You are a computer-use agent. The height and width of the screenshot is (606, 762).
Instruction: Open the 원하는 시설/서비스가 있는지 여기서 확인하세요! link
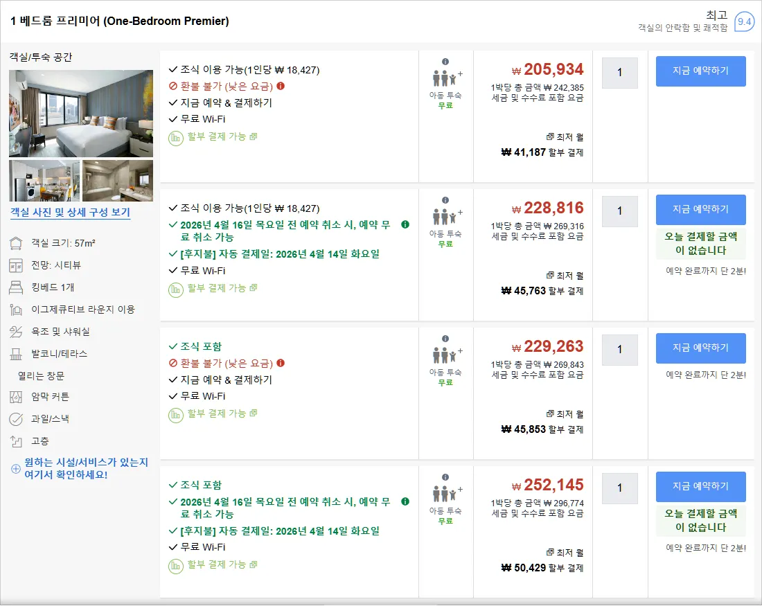click(x=86, y=468)
